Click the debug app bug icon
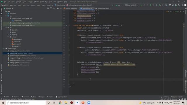The image size is (187, 105). point(150,5)
